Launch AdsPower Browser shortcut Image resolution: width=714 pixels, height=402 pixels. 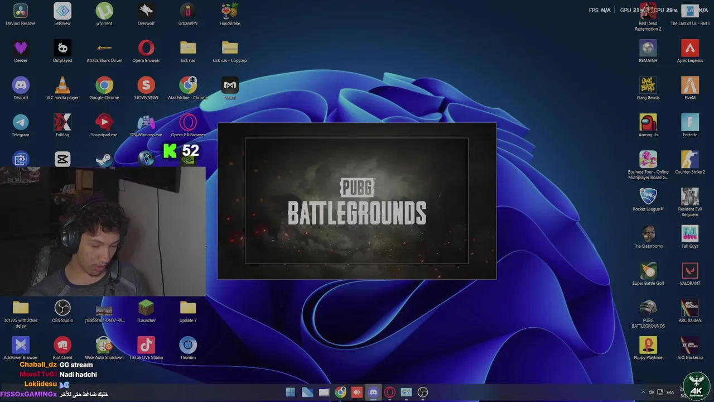[21, 348]
